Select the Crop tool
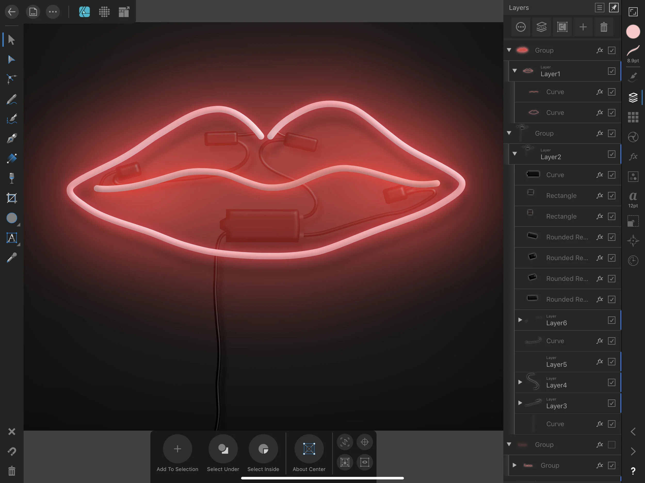 11,198
